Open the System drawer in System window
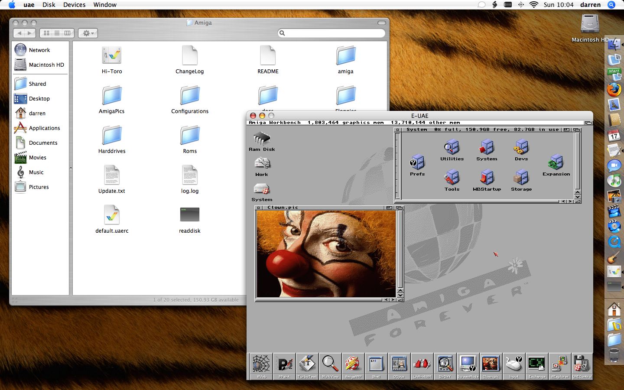The height and width of the screenshot is (390, 624). pos(487,150)
